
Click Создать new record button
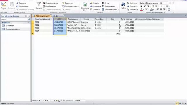pyautogui.click(x=94, y=3)
